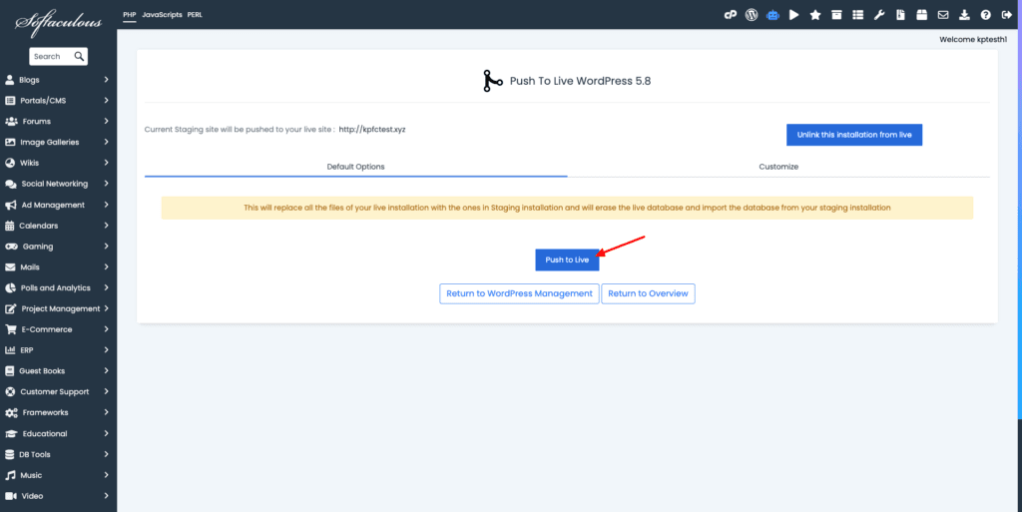Image resolution: width=1022 pixels, height=512 pixels.
Task: Open the question mark help icon
Action: point(985,15)
